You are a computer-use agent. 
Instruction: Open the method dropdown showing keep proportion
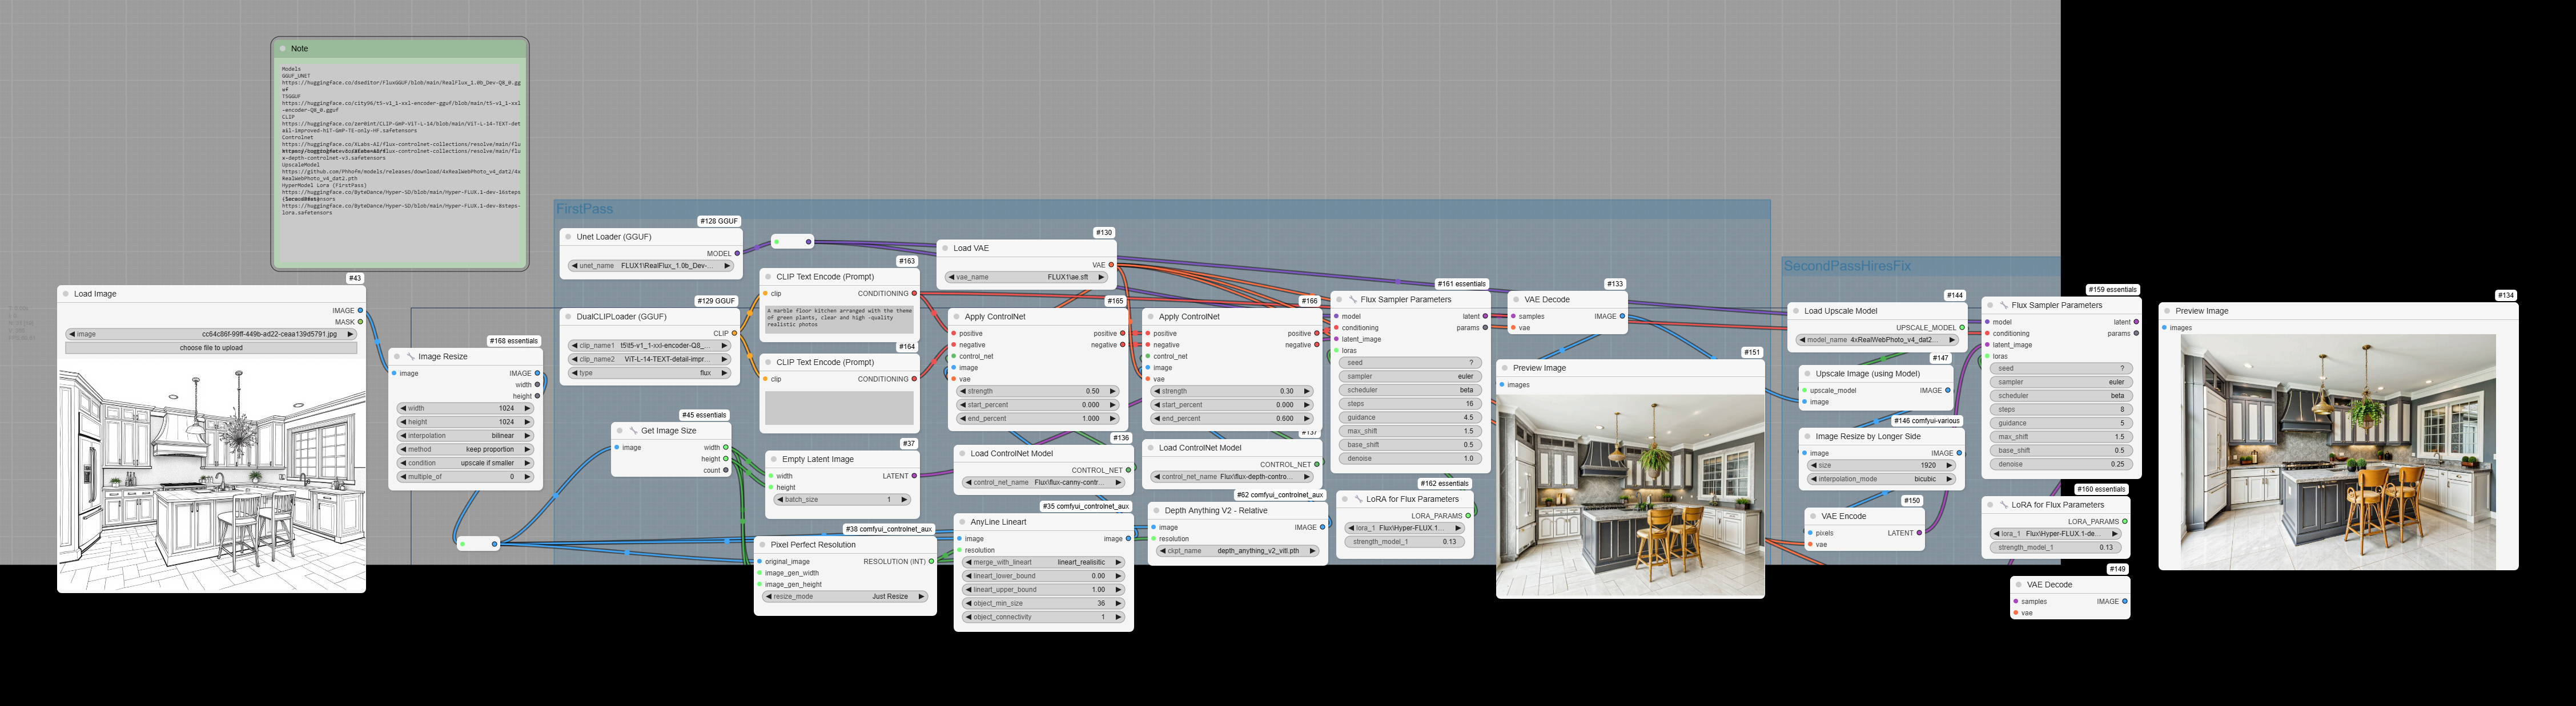(466, 449)
